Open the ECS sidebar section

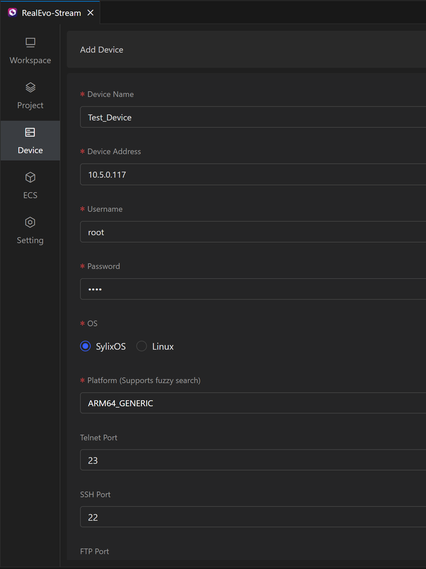tap(30, 186)
